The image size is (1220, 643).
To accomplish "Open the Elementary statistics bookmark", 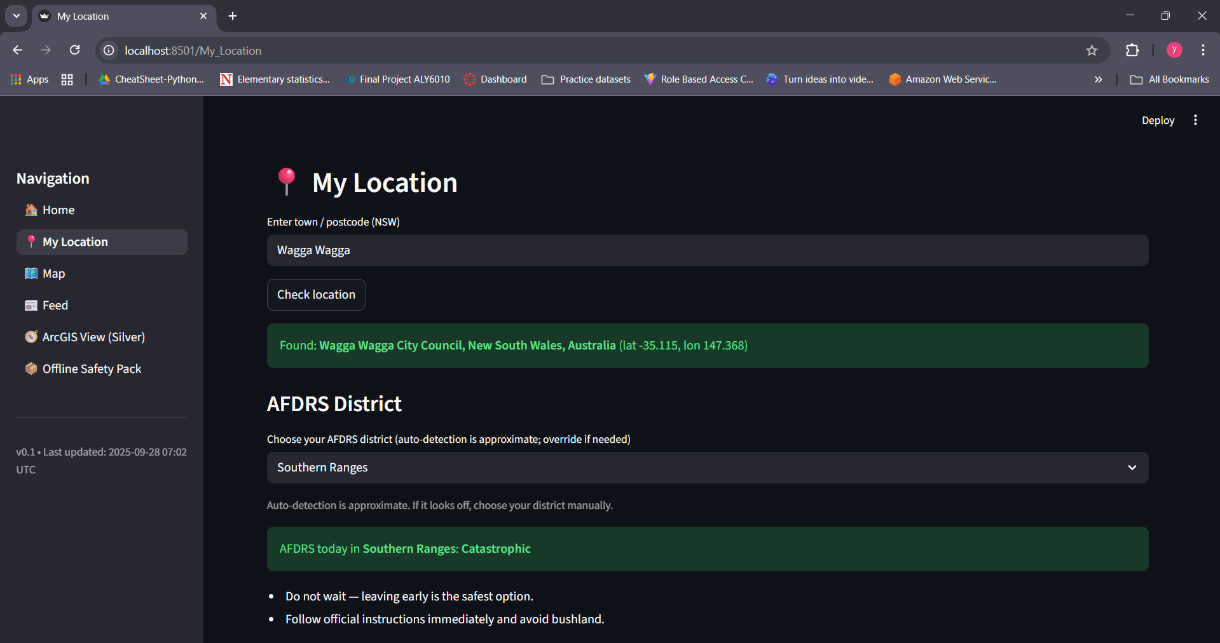I will 275,79.
